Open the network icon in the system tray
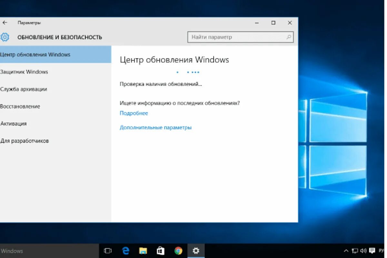This screenshot has height=258, width=387. point(355,251)
